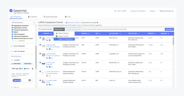Select the International location radio button
Screen dimensions: 184x96
pos(23,64)
